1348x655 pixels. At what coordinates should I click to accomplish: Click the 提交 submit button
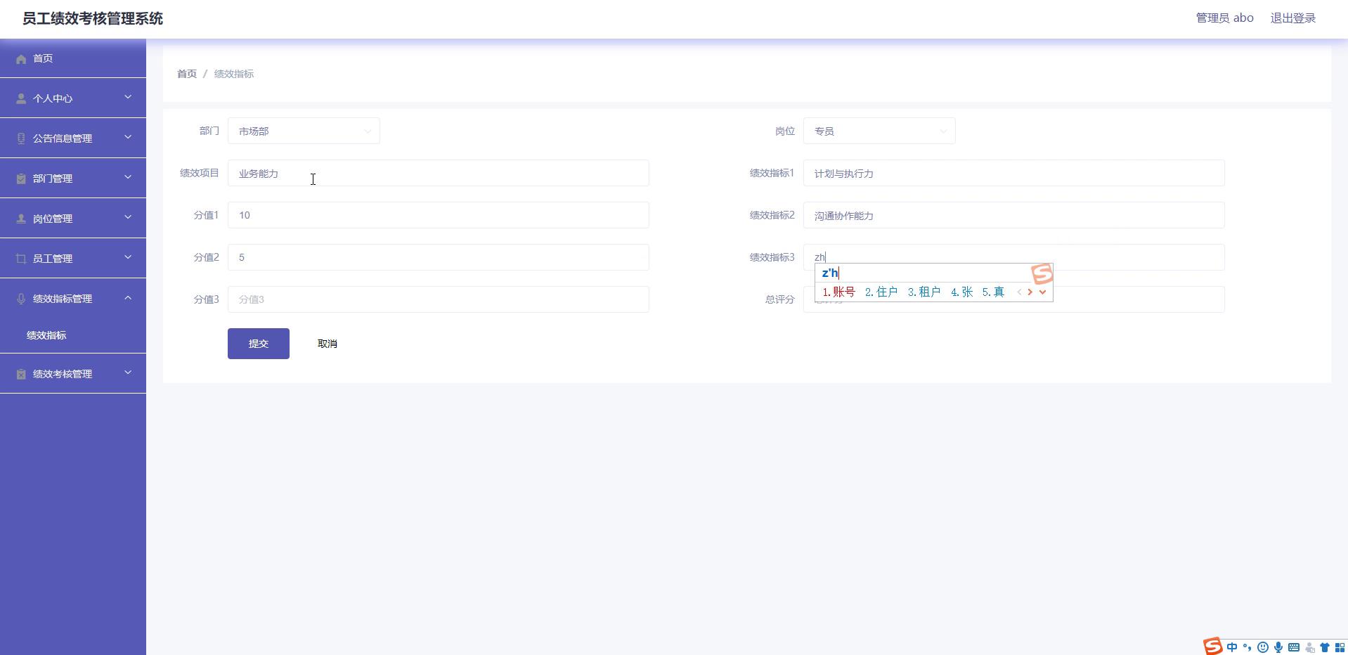pos(258,344)
